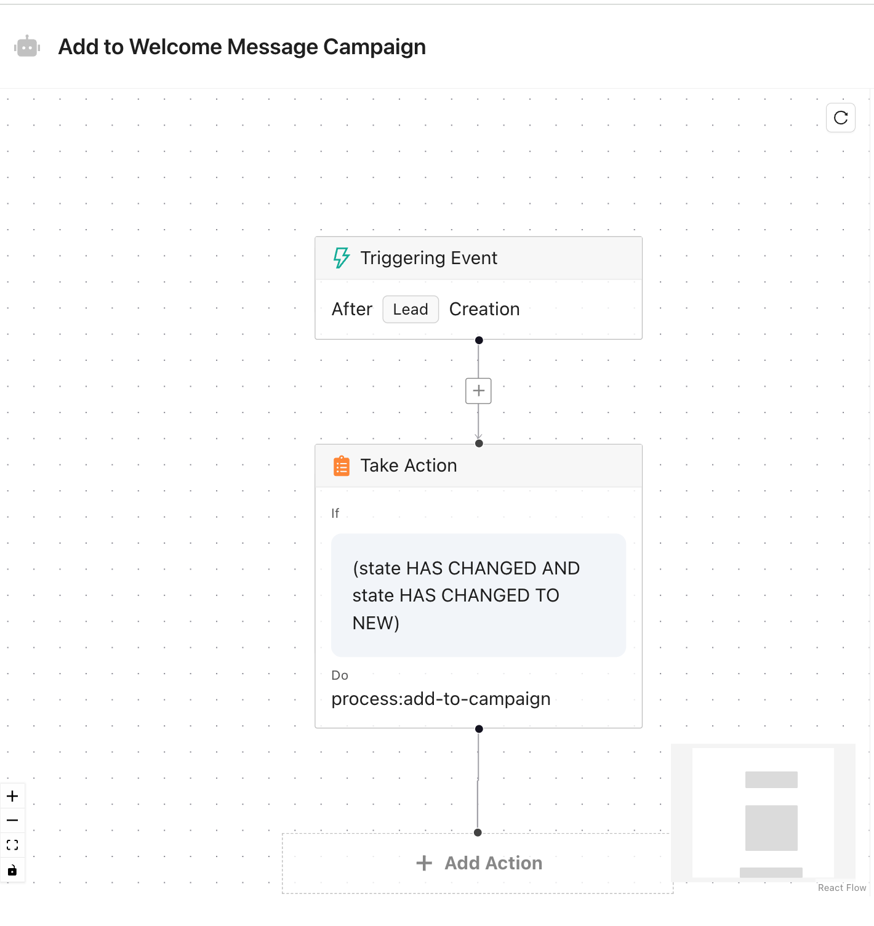The width and height of the screenshot is (874, 926).
Task: Click the Triggering Event bottom connector handle
Action: click(479, 340)
